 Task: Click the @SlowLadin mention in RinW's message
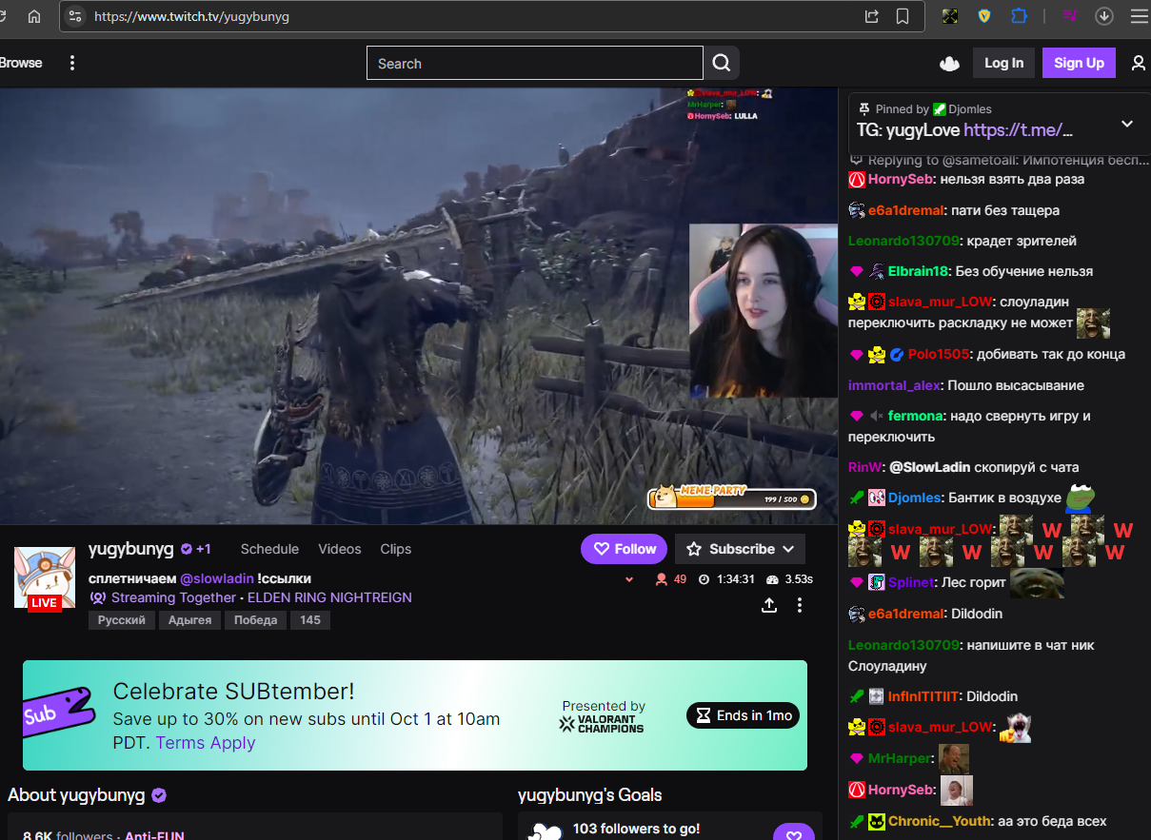(930, 467)
